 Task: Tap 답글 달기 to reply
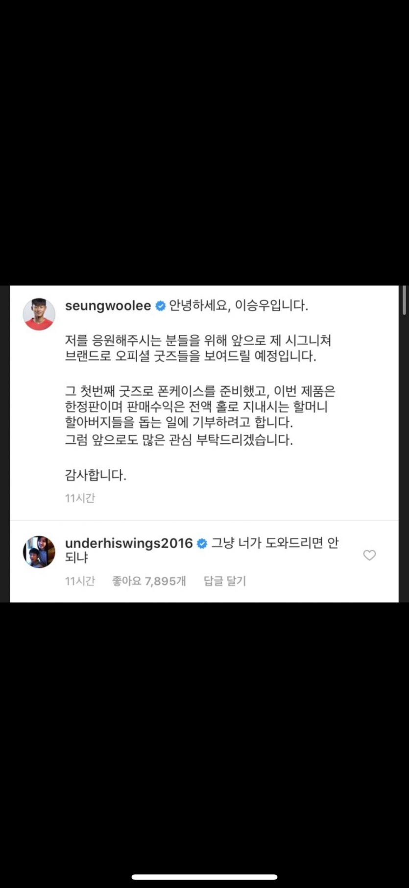click(225, 581)
